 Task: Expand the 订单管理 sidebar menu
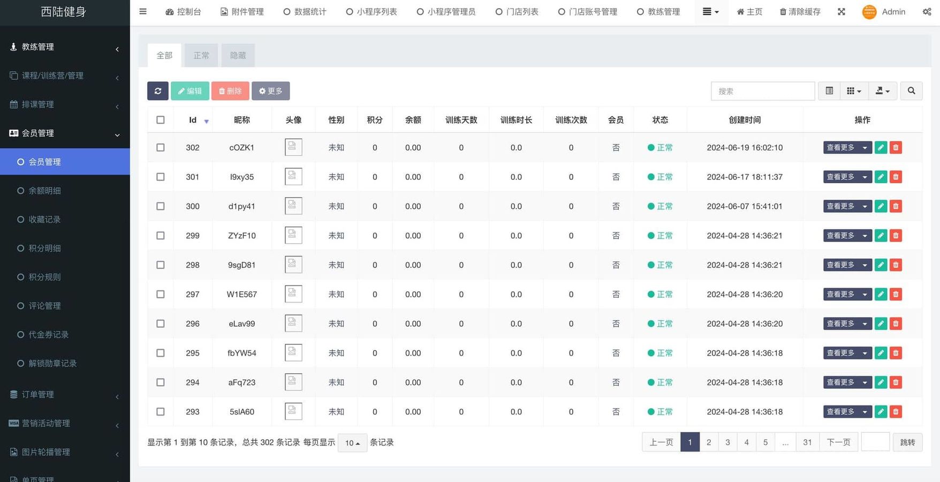(x=65, y=395)
